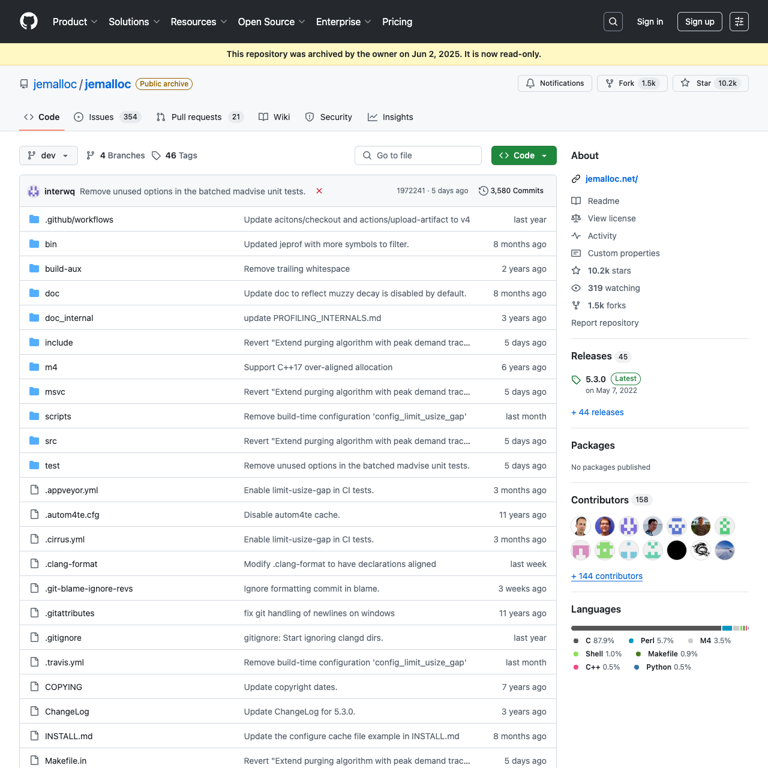The height and width of the screenshot is (768, 768).
Task: Open the .git-blame-ignore-revs file
Action: pos(89,589)
